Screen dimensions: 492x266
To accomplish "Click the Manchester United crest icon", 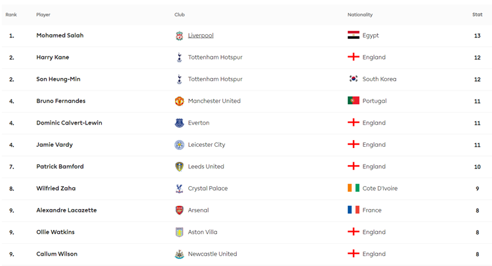I will (179, 101).
